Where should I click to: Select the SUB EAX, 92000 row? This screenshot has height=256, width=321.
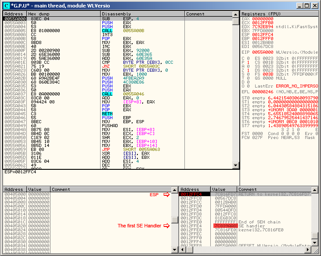118,51
